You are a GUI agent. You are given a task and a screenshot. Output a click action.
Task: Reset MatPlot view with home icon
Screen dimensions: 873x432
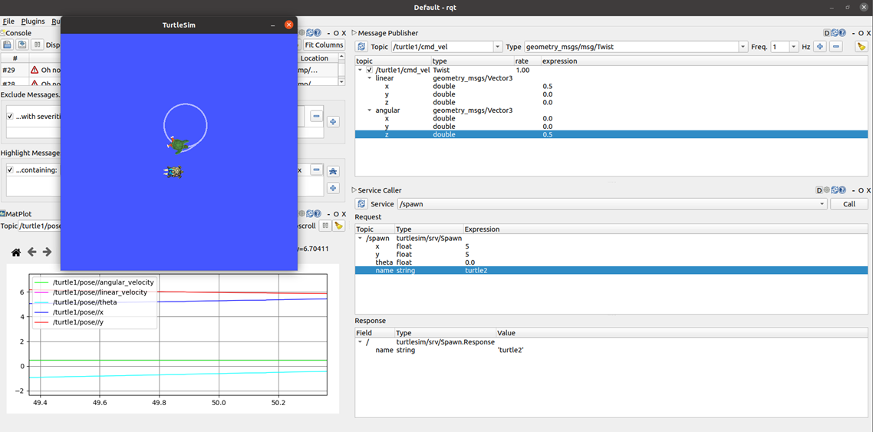click(16, 252)
